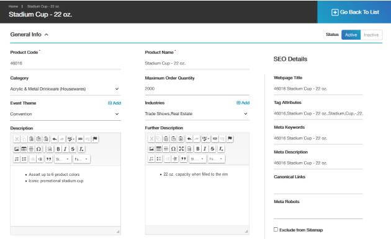Edit the Meta Keywords field

318,138
